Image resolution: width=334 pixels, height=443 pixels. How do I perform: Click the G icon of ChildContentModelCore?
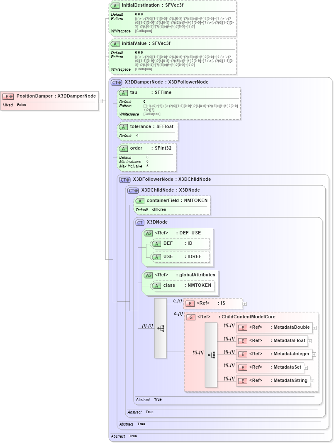click(191, 317)
